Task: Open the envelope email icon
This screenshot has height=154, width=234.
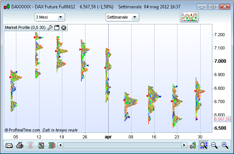Action: click(x=9, y=145)
